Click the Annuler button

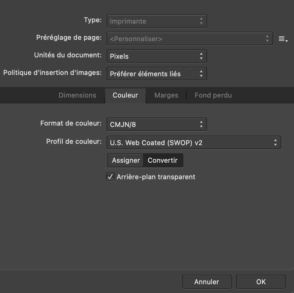point(207,282)
